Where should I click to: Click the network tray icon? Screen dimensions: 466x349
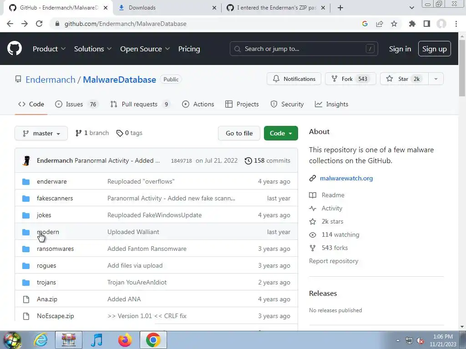pos(409,340)
